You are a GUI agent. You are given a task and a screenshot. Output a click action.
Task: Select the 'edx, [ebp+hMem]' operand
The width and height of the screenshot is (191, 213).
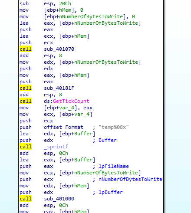point(66,186)
